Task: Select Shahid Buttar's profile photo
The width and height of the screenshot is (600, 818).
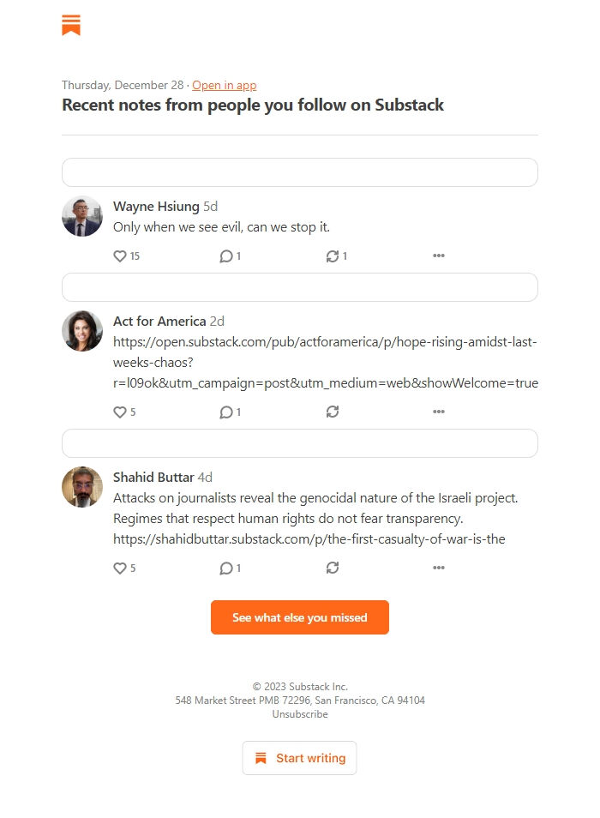Action: tap(81, 487)
